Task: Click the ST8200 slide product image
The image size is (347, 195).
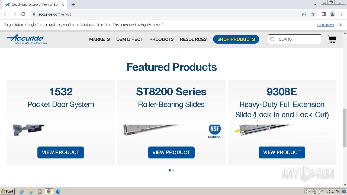Action: (153, 130)
